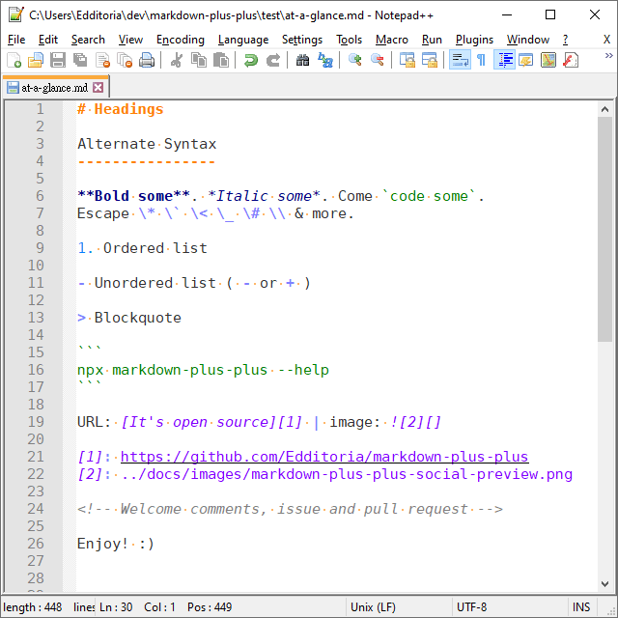Click the INS insert mode indicator

581,607
